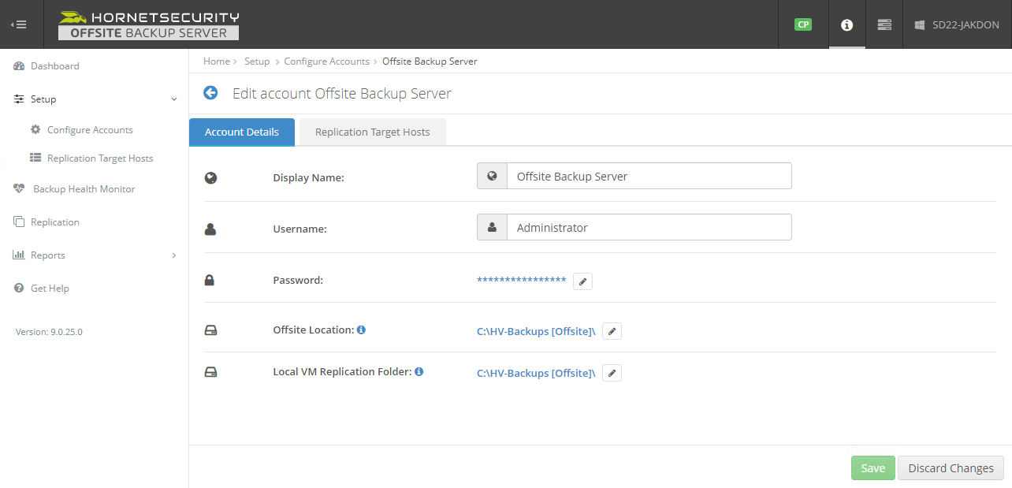The image size is (1012, 488).
Task: Click the back arrow beside Edit account
Action: tap(210, 92)
